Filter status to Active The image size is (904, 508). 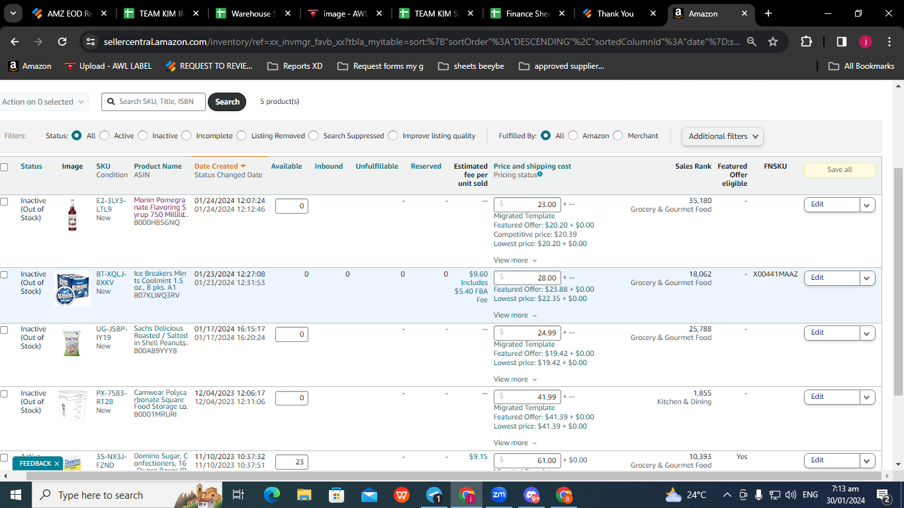(104, 136)
